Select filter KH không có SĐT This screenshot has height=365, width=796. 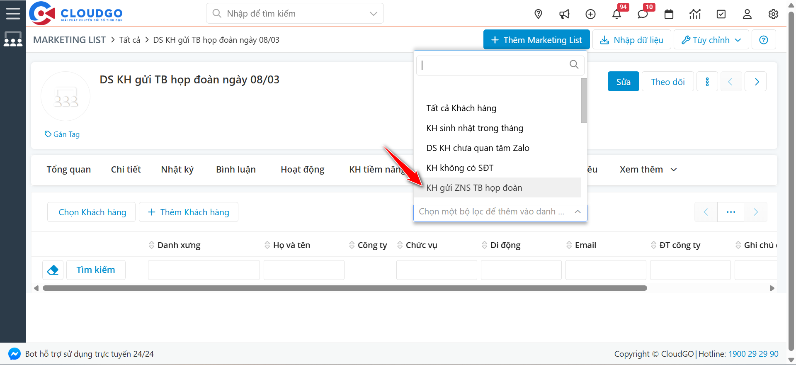pyautogui.click(x=497, y=168)
